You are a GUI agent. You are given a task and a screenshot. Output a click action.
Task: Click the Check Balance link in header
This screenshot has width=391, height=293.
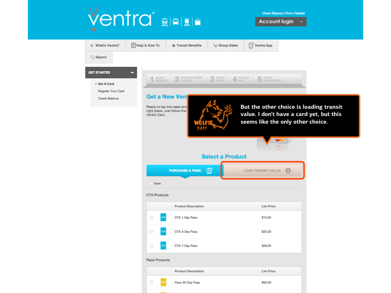pyautogui.click(x=272, y=13)
